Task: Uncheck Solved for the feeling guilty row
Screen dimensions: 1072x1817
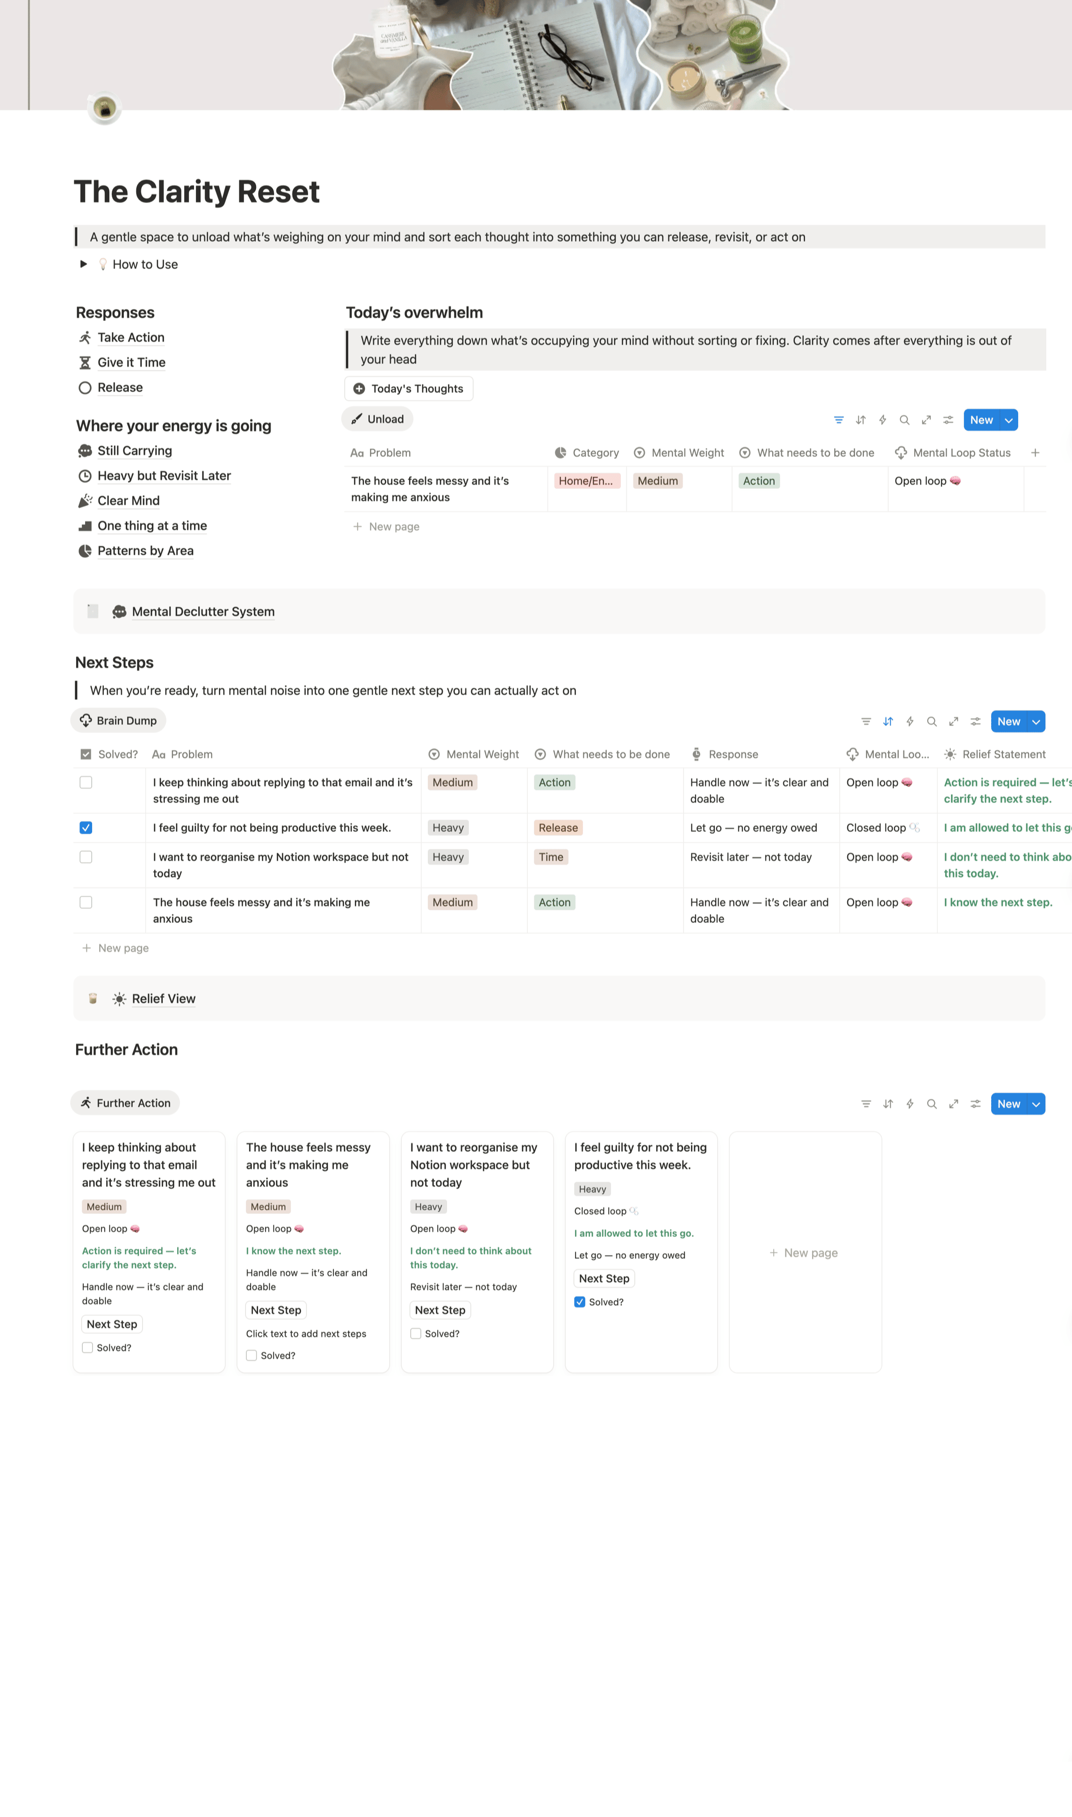Action: 86,828
